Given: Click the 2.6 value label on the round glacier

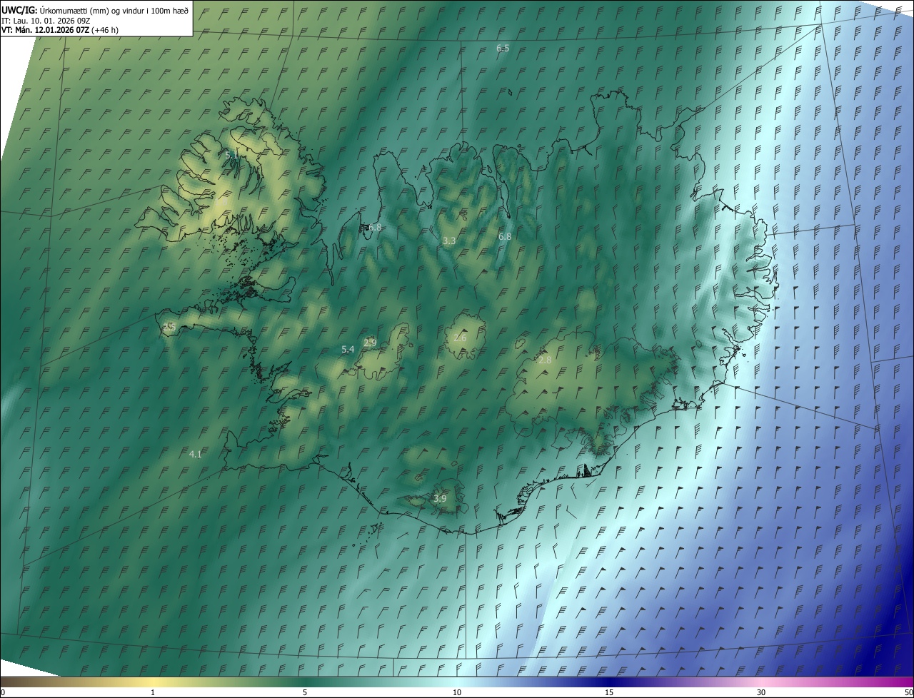Looking at the screenshot, I should coord(460,338).
